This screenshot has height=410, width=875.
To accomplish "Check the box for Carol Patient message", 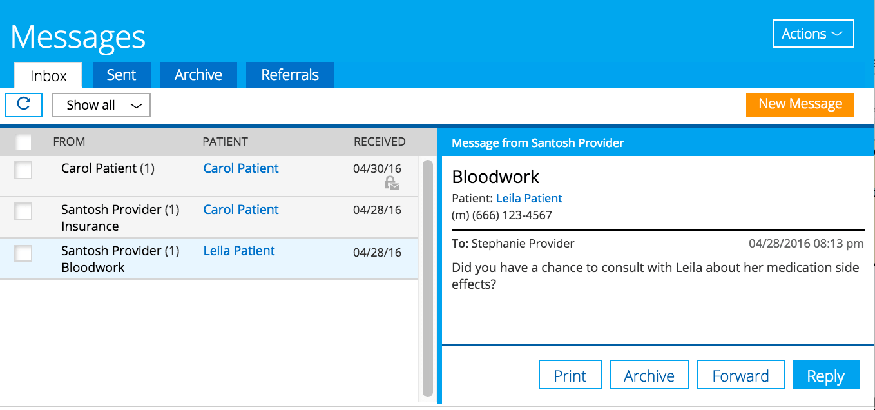I will click(x=23, y=170).
